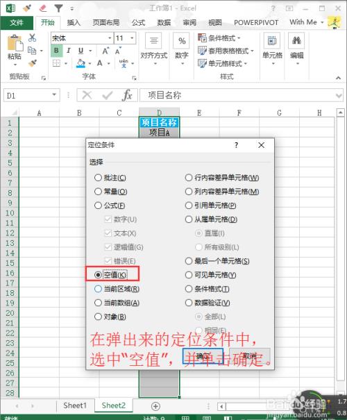Select 条件格式(T) radio option

(208, 289)
